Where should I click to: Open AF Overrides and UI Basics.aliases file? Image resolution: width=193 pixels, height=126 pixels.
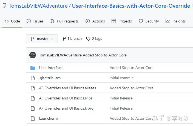pos(67,88)
